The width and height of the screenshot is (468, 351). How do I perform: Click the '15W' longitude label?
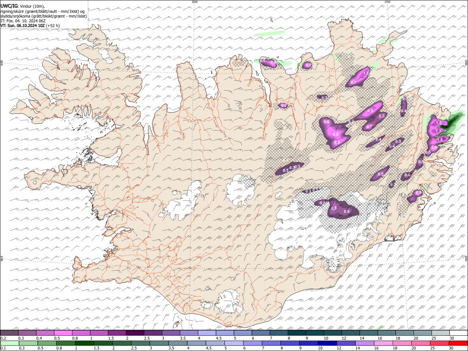pos(387,2)
